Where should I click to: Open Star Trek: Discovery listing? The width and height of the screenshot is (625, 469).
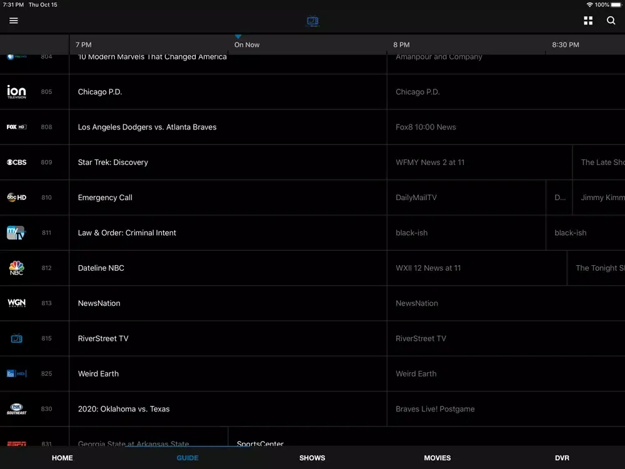click(x=228, y=163)
